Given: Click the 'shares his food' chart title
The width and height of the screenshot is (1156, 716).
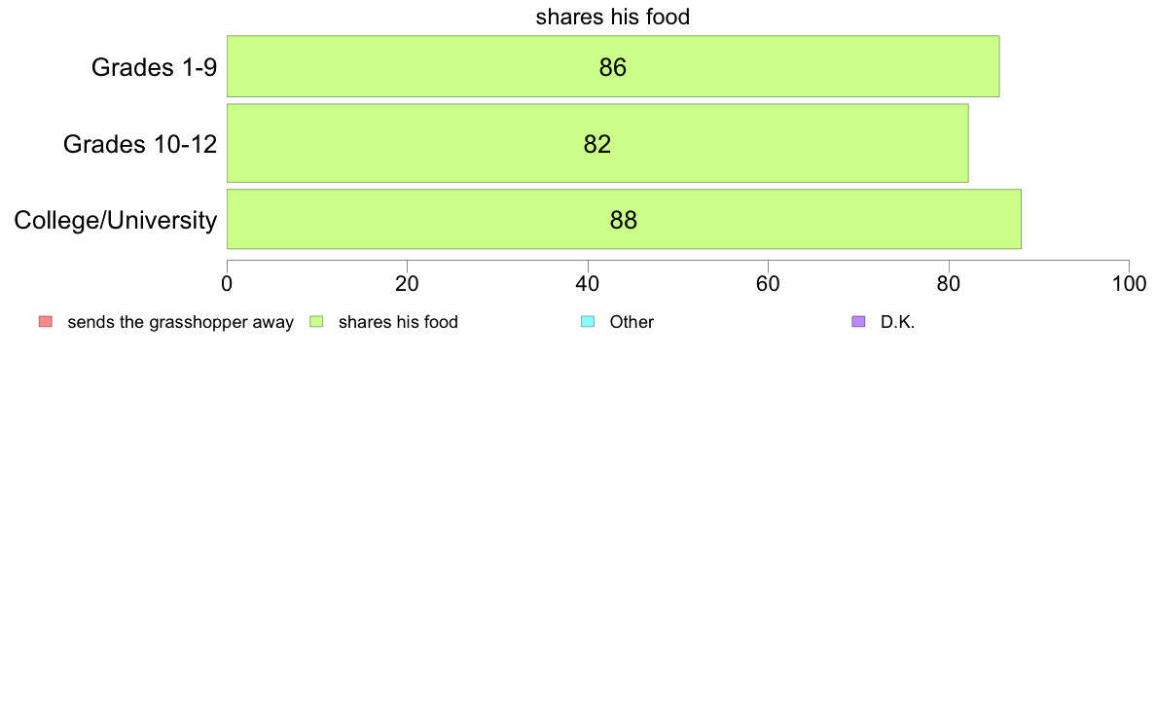Looking at the screenshot, I should click(x=613, y=17).
